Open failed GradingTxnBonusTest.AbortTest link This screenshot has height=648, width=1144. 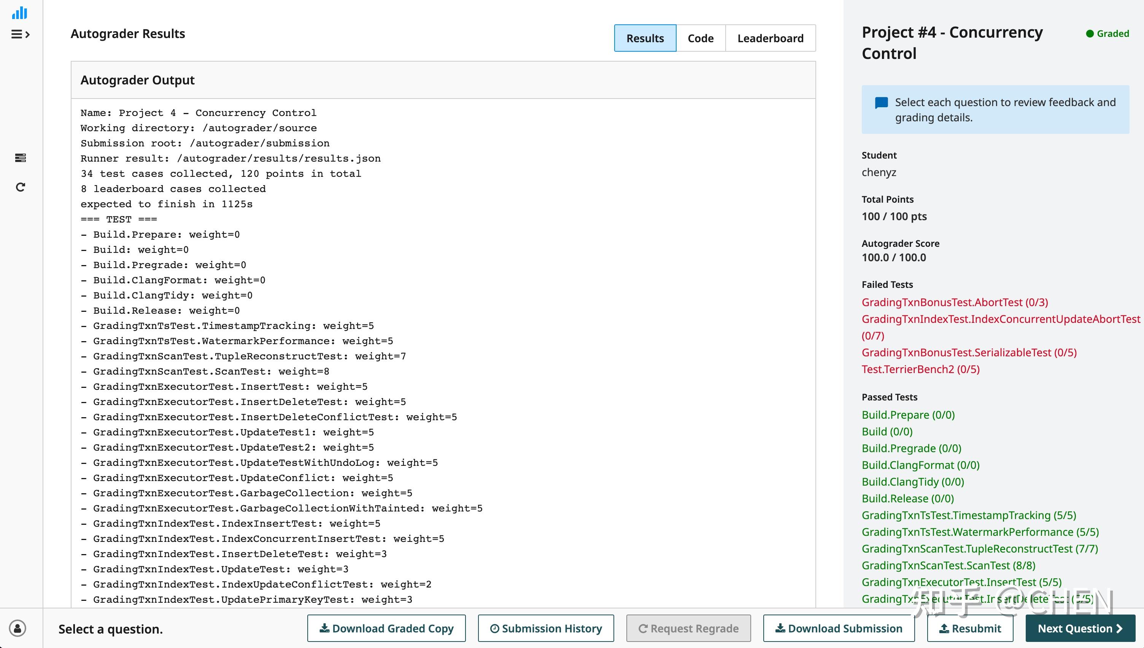point(955,303)
